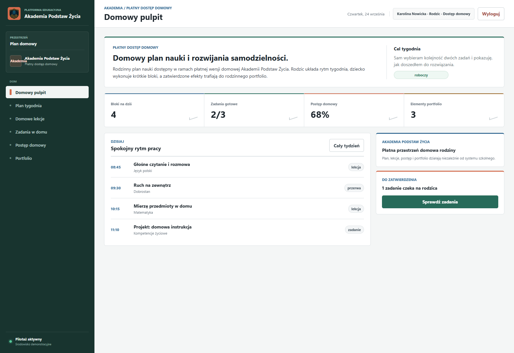Click the zadanie tag on 11:10 row
The image size is (514, 353).
point(354,230)
